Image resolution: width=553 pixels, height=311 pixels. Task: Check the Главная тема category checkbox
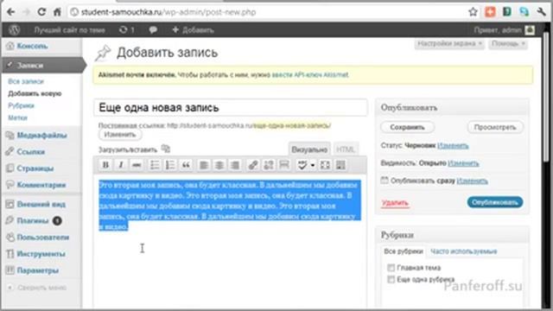coord(391,268)
